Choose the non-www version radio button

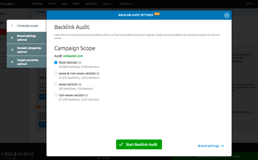click(x=56, y=95)
